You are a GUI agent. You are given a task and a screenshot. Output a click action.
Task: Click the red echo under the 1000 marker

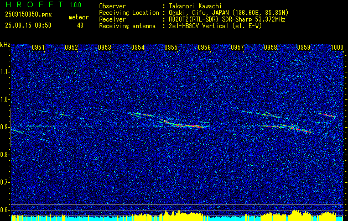point(329,115)
